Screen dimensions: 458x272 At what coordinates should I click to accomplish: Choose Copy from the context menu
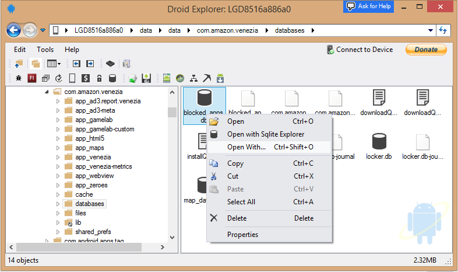click(x=269, y=163)
